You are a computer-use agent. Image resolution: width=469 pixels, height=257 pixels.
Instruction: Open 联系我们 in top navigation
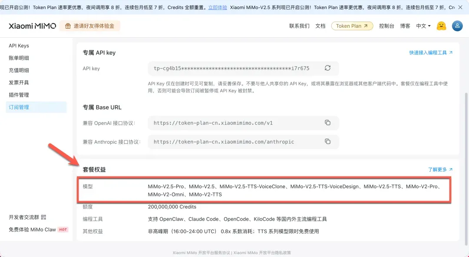299,26
